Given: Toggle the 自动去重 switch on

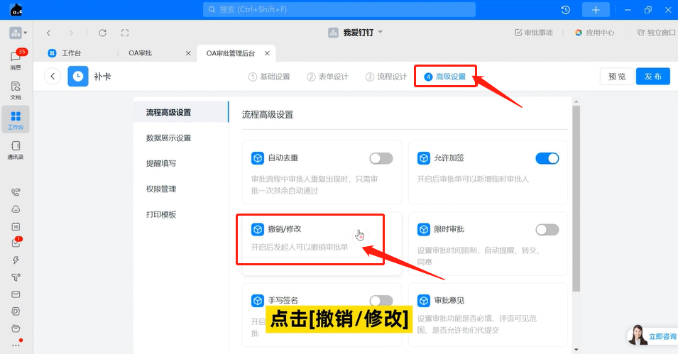Looking at the screenshot, I should coord(381,158).
